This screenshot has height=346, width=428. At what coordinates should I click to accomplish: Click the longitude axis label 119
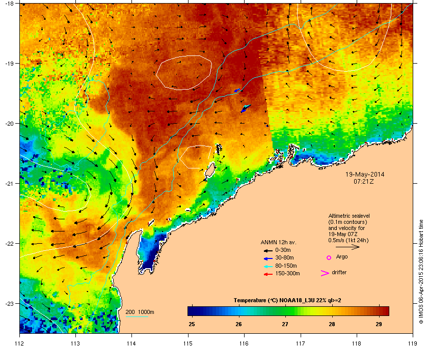click(413, 343)
